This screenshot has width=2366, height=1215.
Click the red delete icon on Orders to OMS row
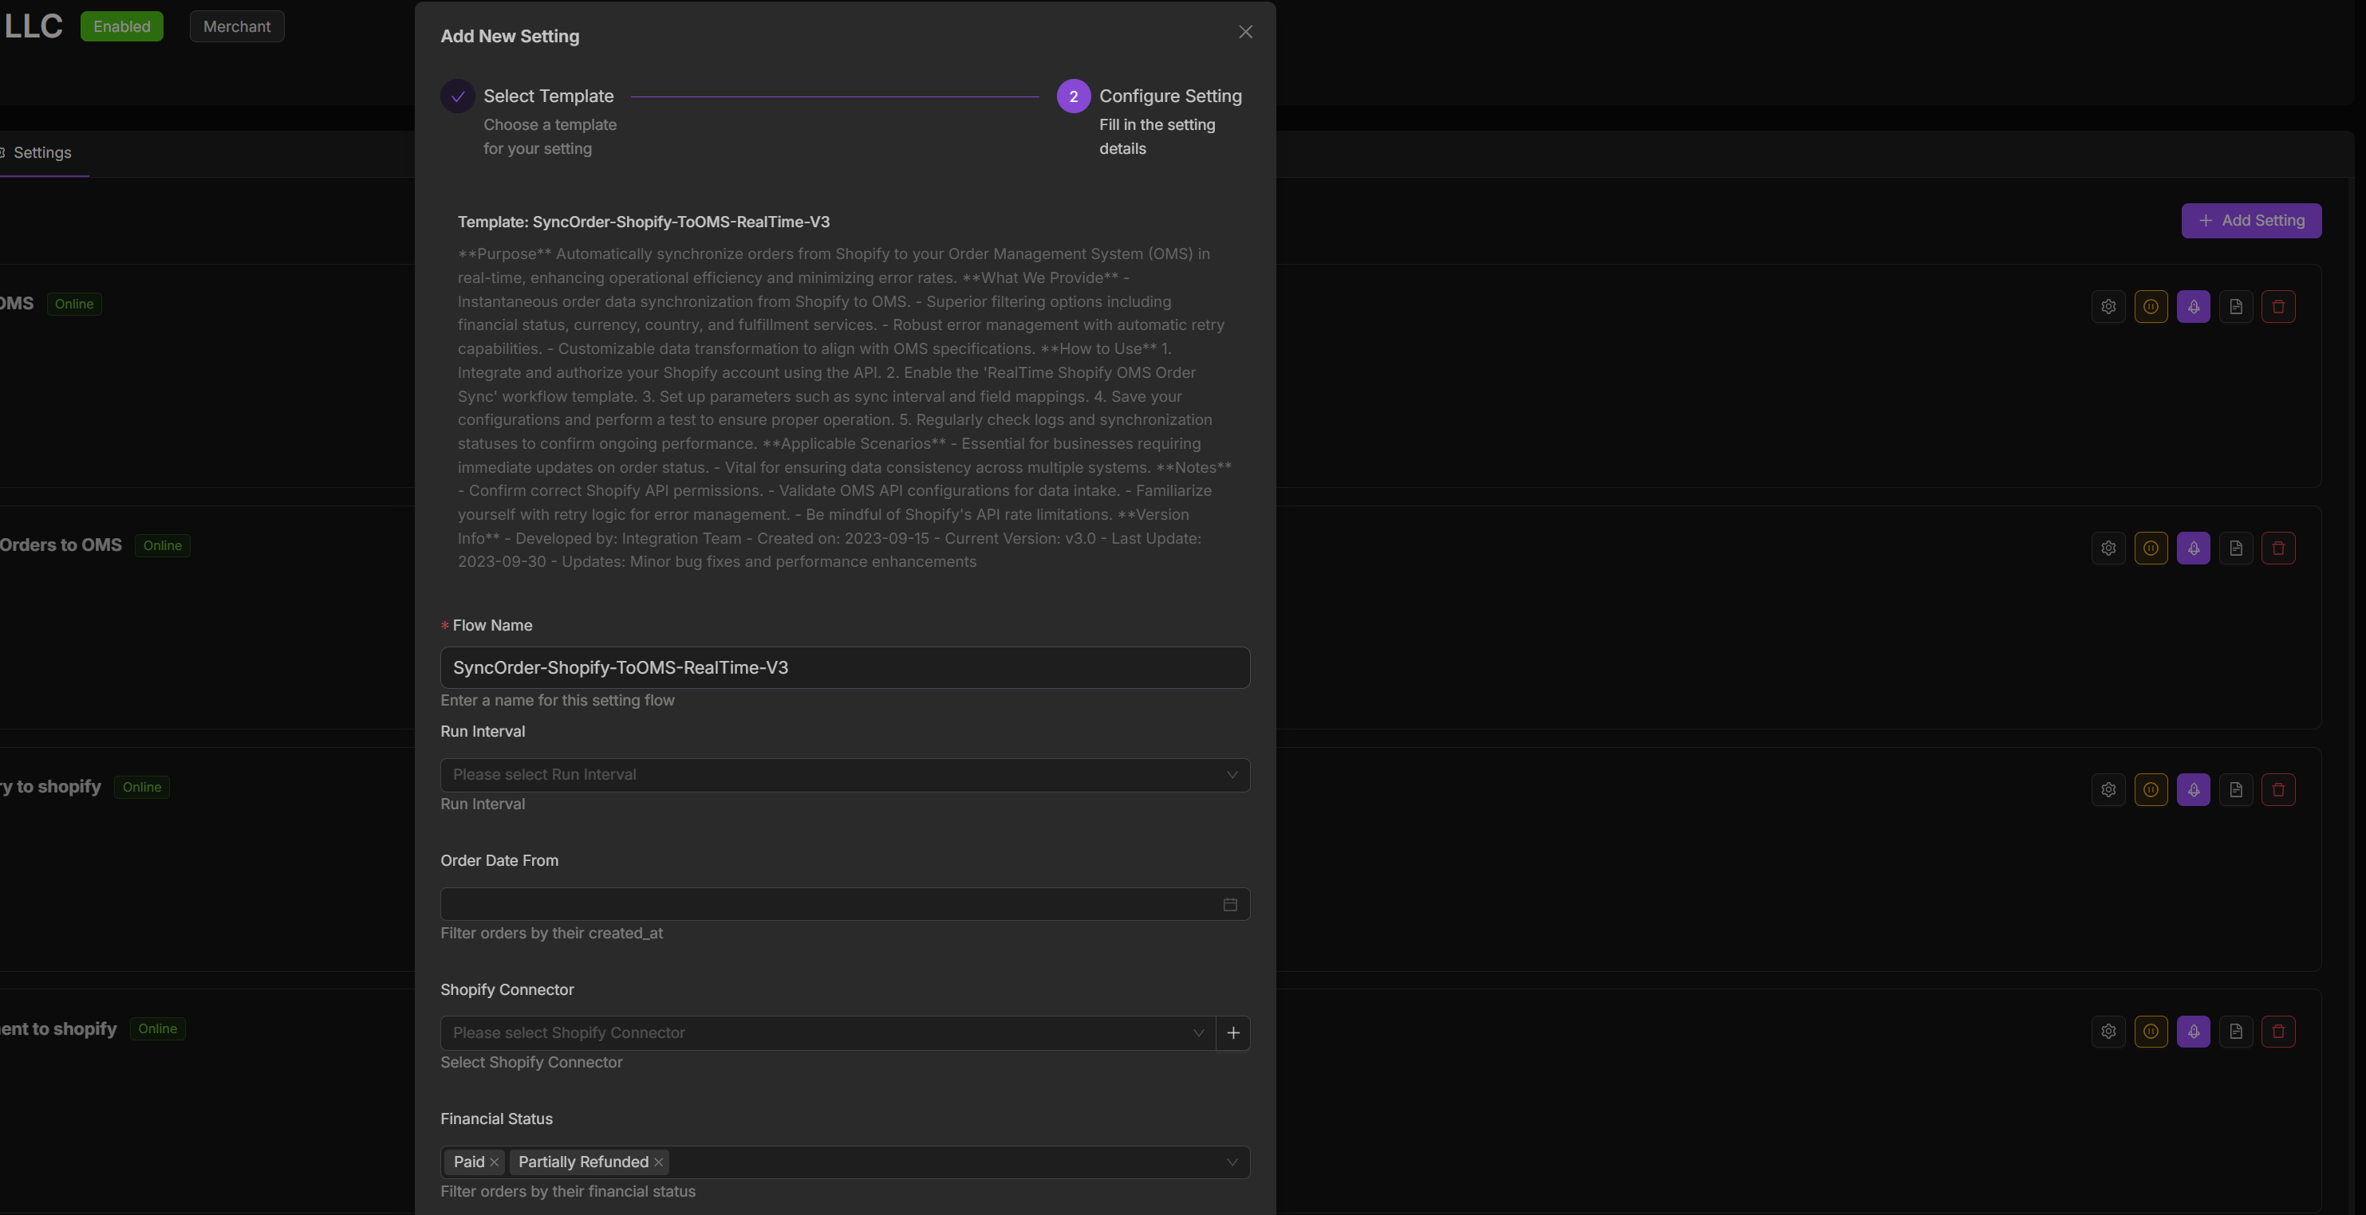coord(2277,548)
